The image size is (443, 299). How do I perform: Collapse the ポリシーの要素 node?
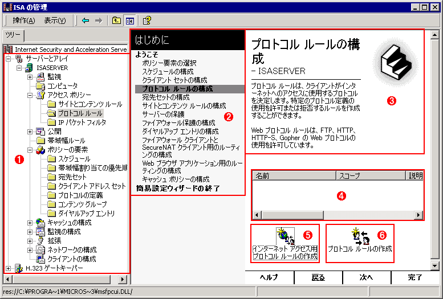(x=30, y=150)
